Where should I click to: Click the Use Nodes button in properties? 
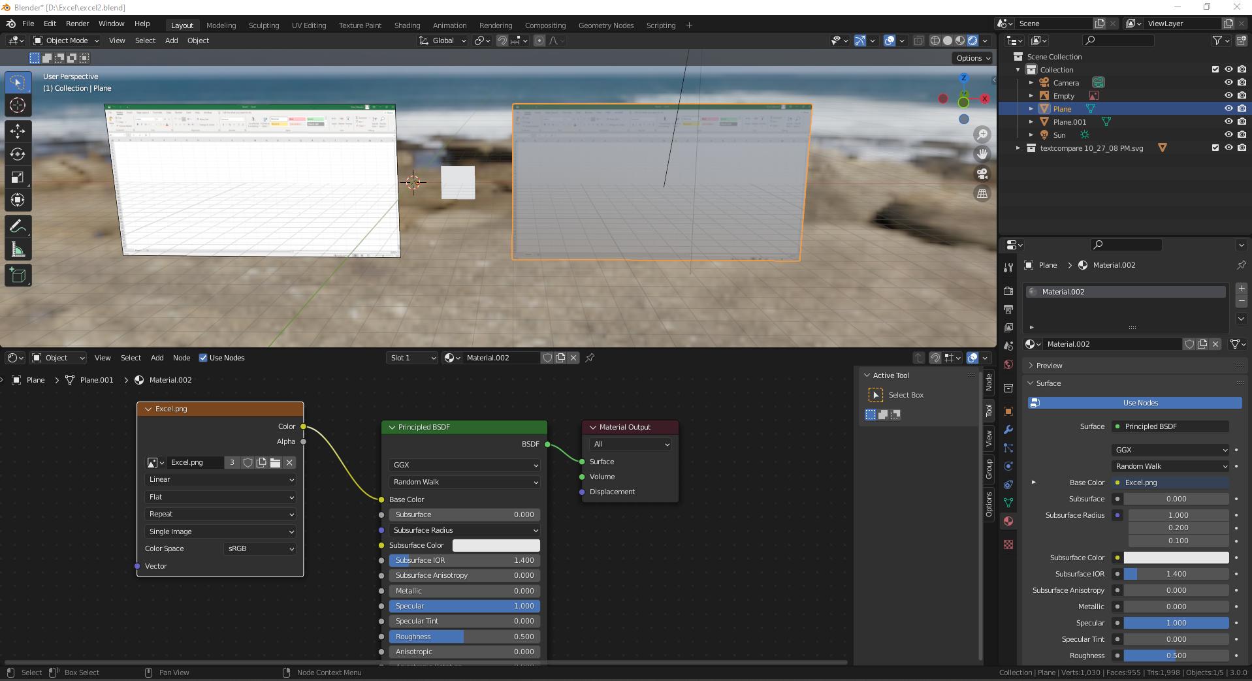pyautogui.click(x=1134, y=403)
